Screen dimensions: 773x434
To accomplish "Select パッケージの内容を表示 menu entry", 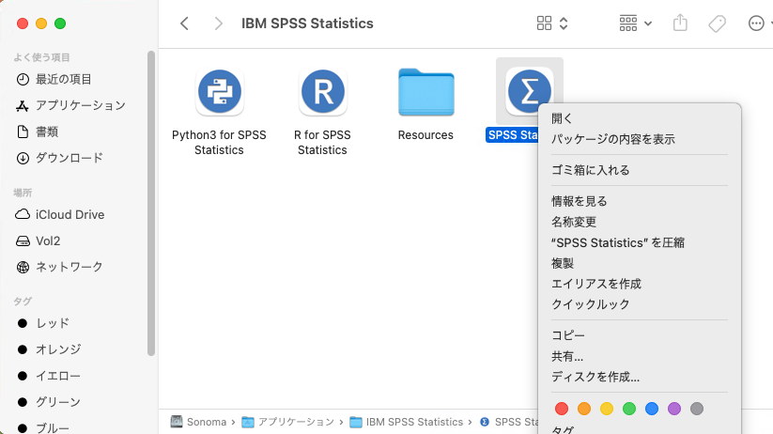I will tap(612, 139).
